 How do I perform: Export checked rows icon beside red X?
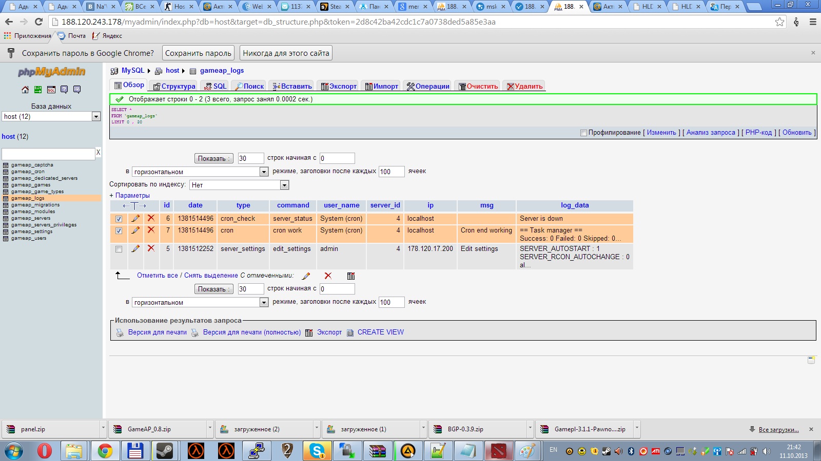point(351,276)
